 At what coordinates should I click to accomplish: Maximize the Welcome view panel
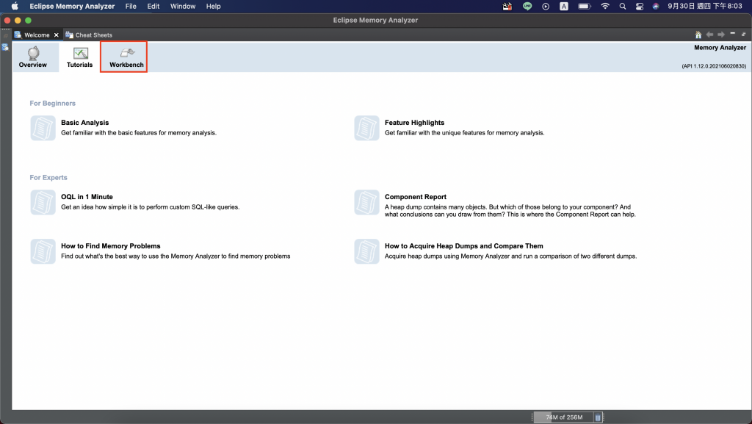click(743, 34)
